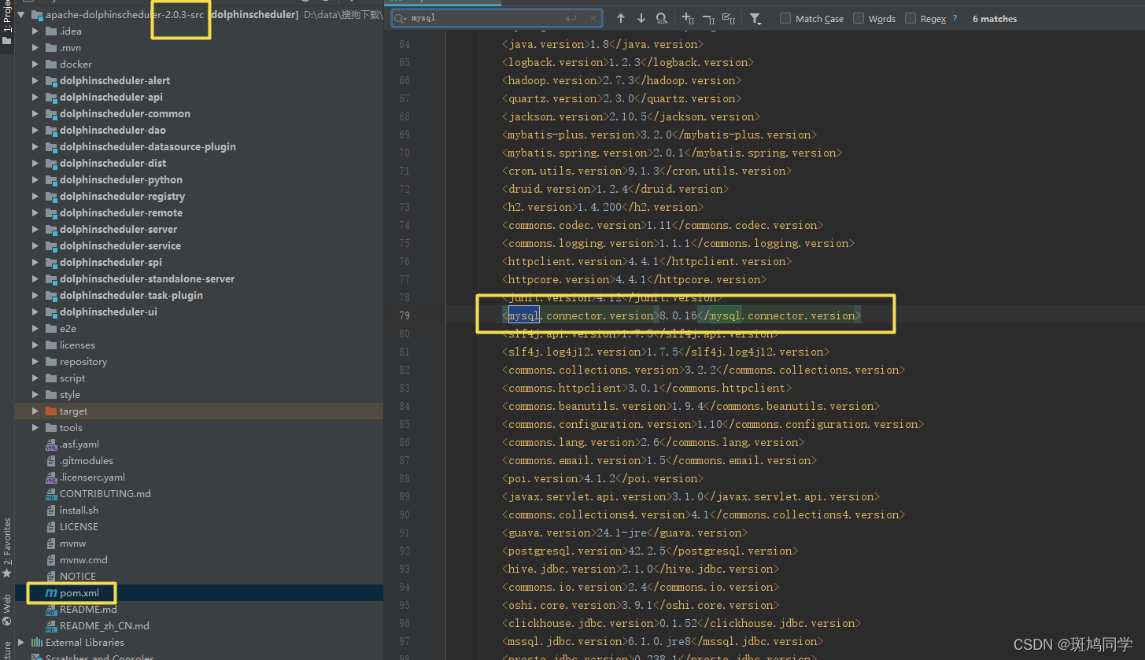Open README.md file
1145x660 pixels.
(x=88, y=610)
